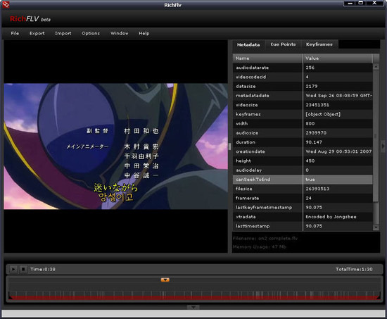Select the width row

tap(303, 123)
